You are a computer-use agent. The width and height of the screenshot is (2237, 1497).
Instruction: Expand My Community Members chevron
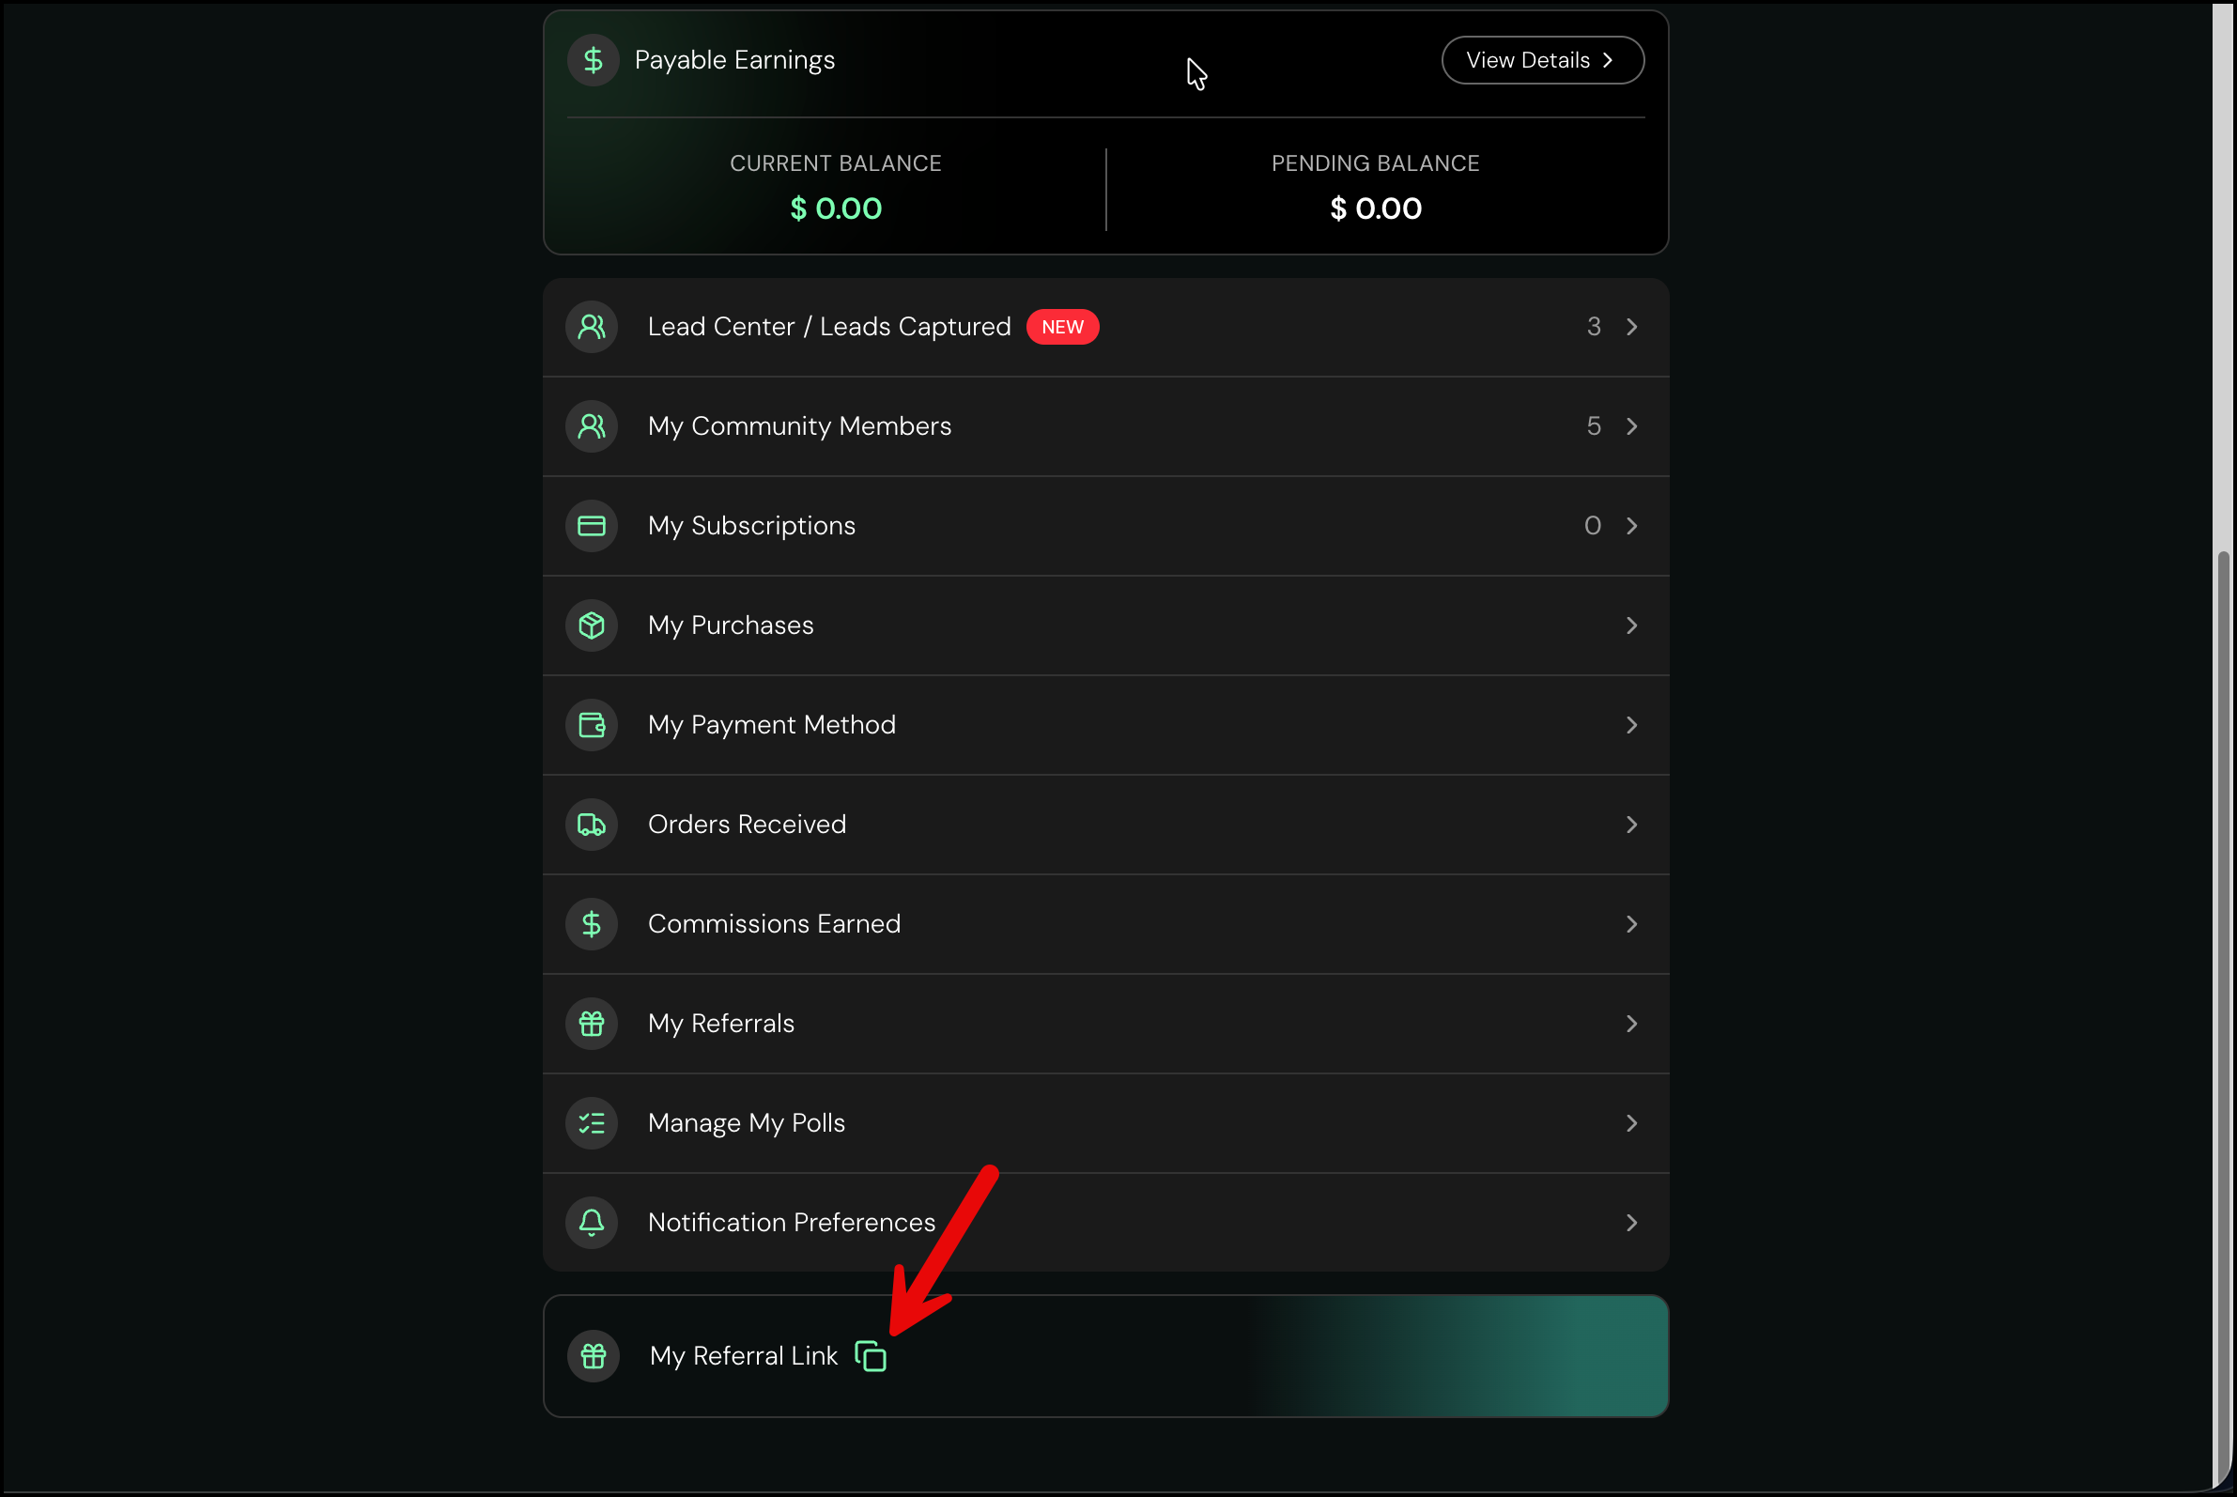[1631, 425]
